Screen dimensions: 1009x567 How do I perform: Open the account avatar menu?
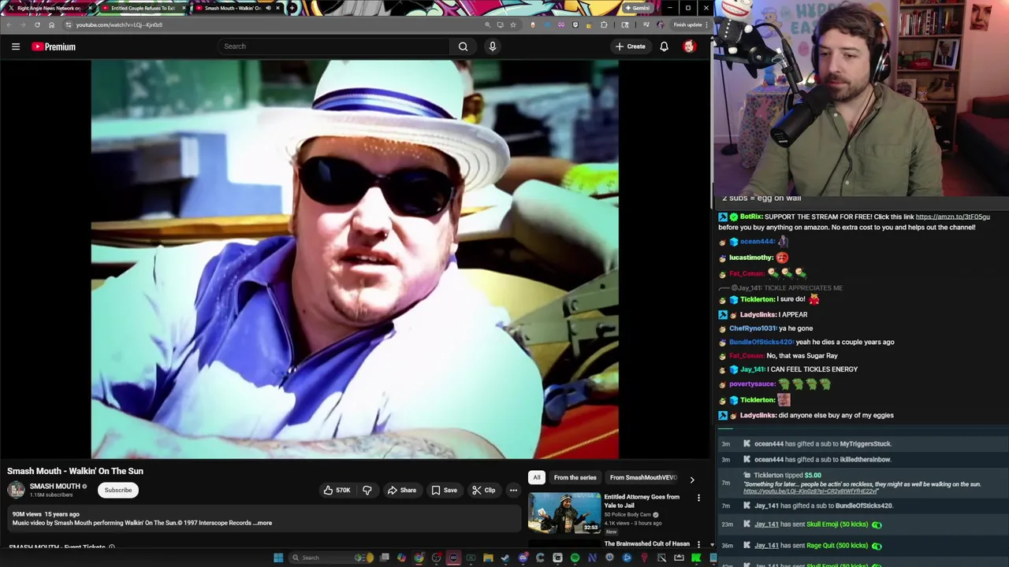click(x=689, y=46)
